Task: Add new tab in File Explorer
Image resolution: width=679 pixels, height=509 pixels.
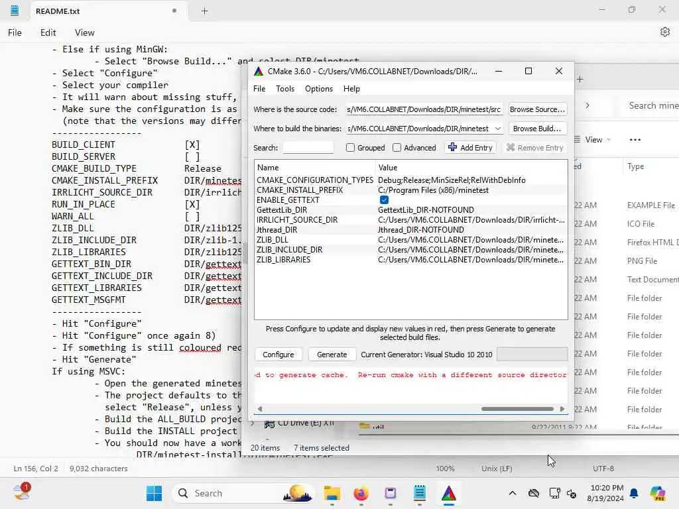Action: click(x=580, y=79)
